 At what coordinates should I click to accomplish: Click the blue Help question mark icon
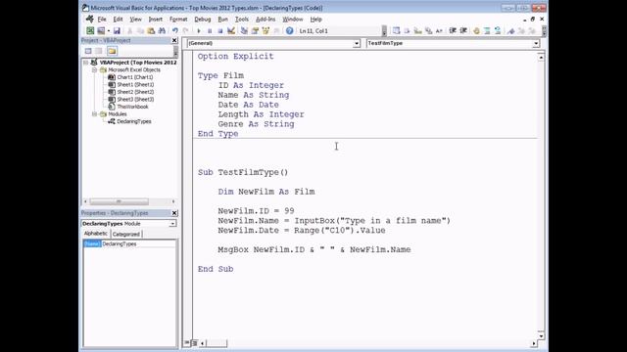tap(290, 30)
